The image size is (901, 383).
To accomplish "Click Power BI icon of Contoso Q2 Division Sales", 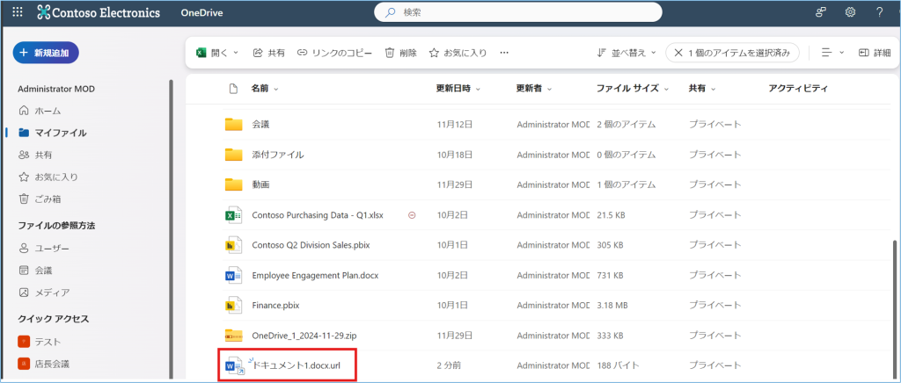I will [233, 245].
